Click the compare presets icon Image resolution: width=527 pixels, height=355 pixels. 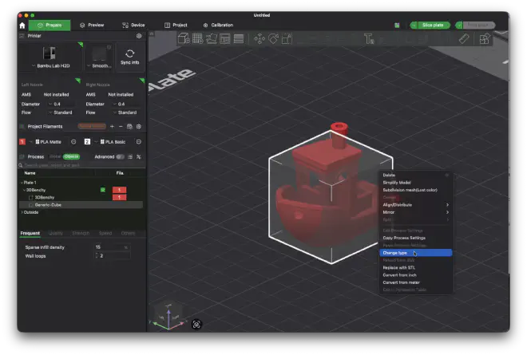138,156
